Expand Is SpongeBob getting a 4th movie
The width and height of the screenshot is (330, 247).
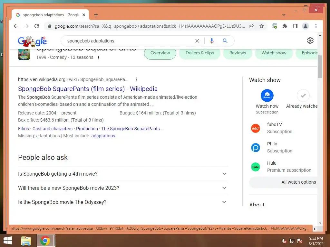pyautogui.click(x=123, y=174)
